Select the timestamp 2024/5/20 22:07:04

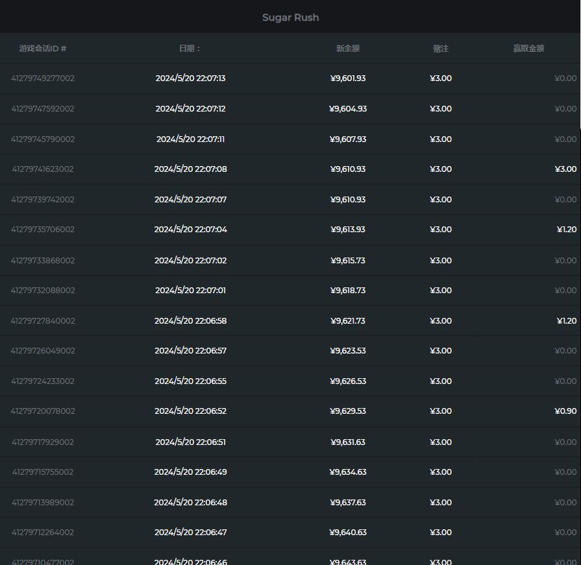coord(190,230)
